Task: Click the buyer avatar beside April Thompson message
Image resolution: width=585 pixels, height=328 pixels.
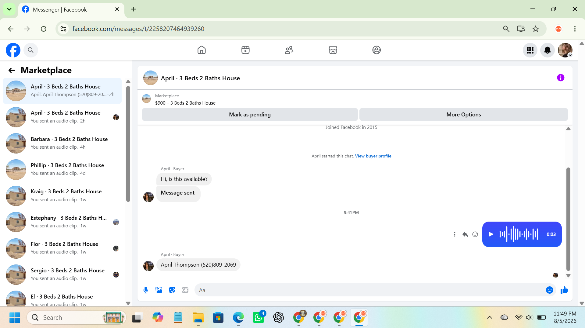Action: point(148,266)
